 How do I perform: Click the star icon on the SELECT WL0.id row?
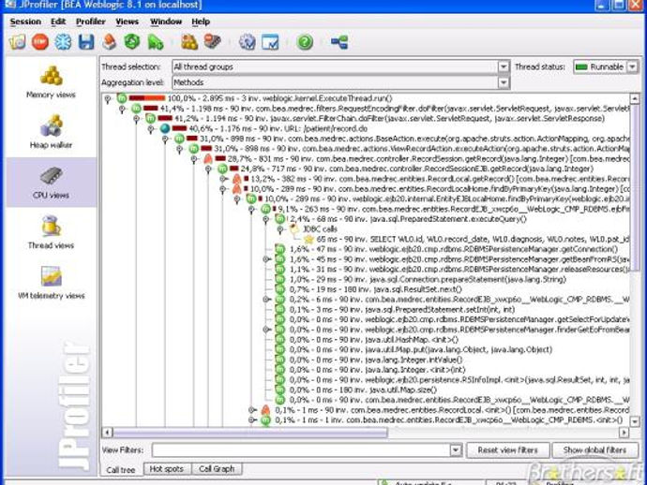coord(308,239)
